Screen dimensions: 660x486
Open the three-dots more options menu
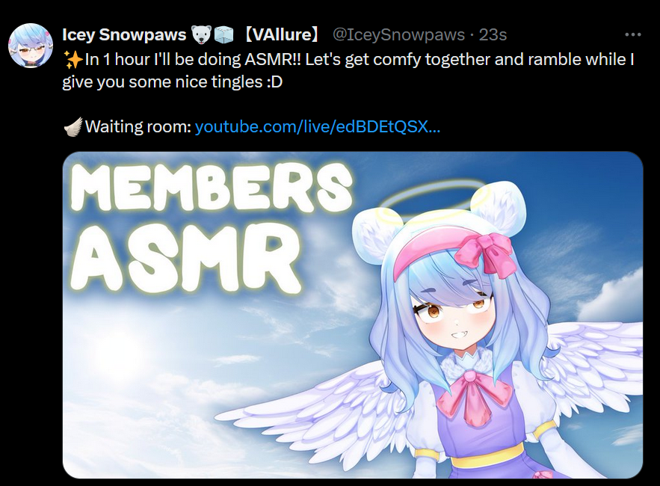[632, 34]
